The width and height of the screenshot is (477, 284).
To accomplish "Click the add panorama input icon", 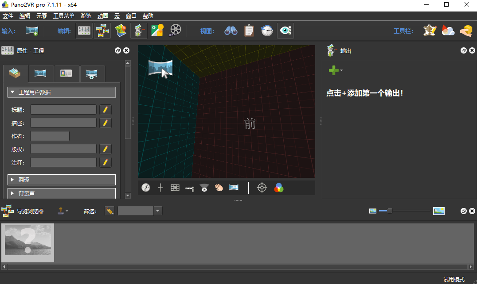I will pyautogui.click(x=32, y=31).
